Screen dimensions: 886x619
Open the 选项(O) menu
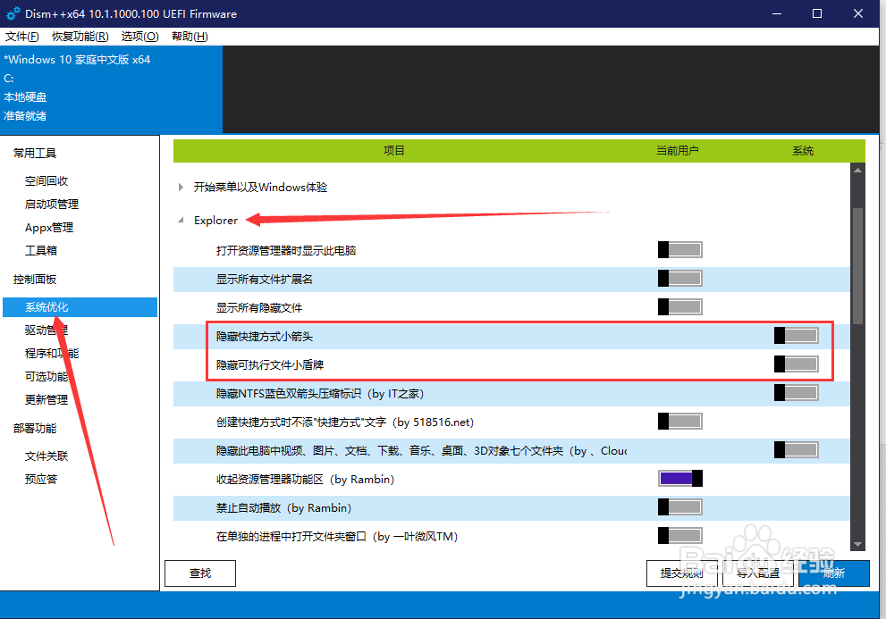coord(139,37)
